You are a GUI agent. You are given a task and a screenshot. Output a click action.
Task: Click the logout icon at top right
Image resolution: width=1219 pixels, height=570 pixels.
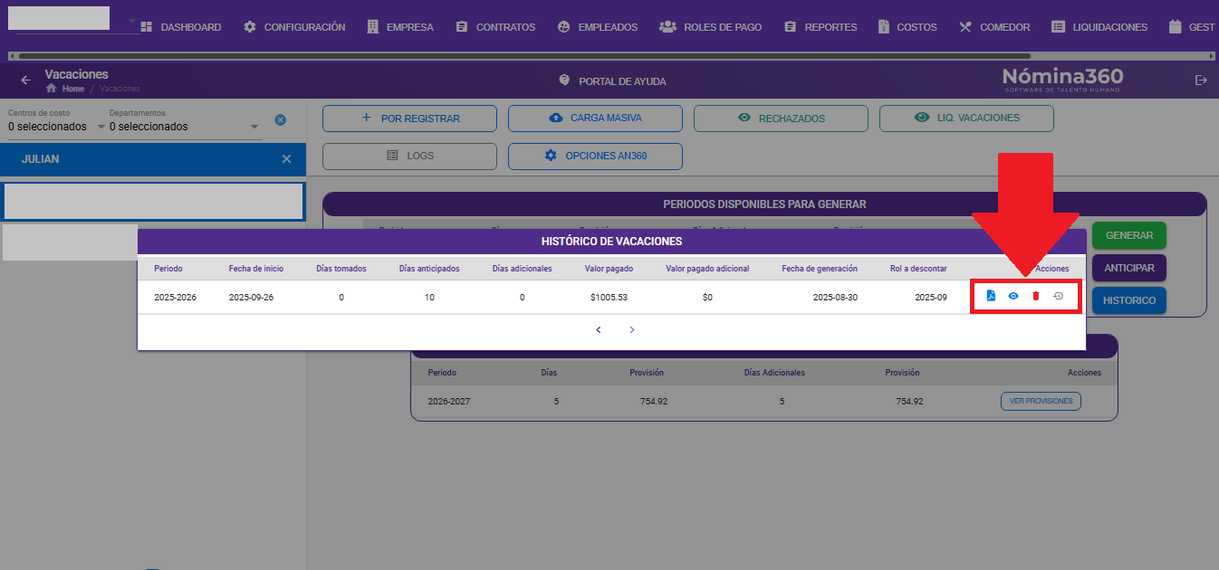point(1202,81)
